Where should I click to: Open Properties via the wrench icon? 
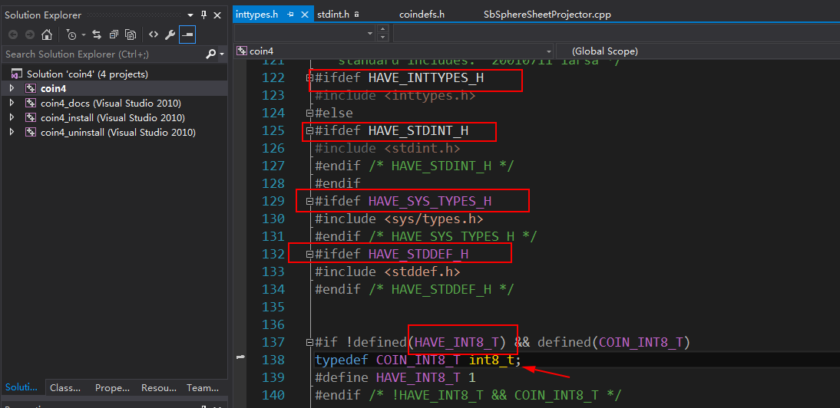[170, 35]
